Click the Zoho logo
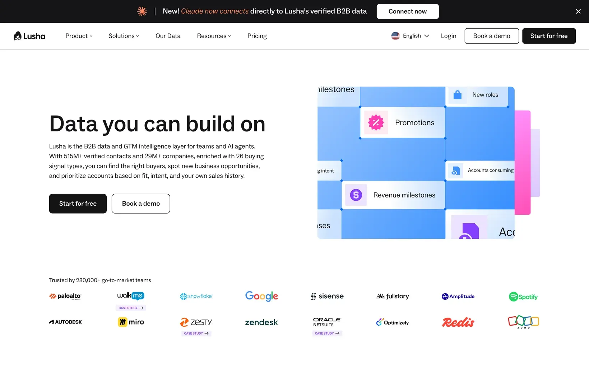This screenshot has width=589, height=368. [x=523, y=322]
